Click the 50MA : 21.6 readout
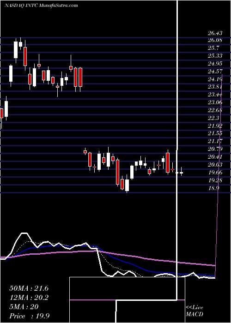The height and width of the screenshot is (323, 231). [x=29, y=288]
